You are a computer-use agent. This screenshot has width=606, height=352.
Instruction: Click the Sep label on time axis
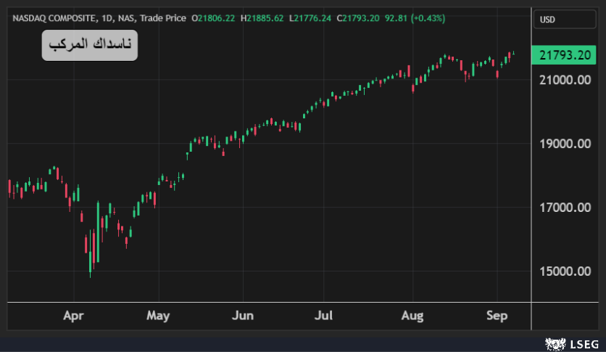497,316
